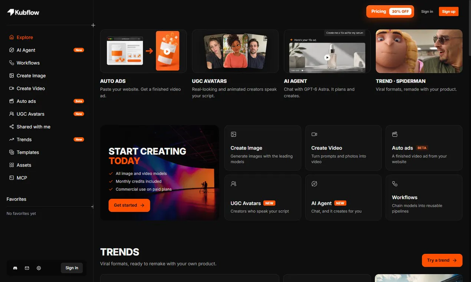Image resolution: width=471 pixels, height=282 pixels.
Task: Play the AI Agent serum video
Action: point(327,58)
